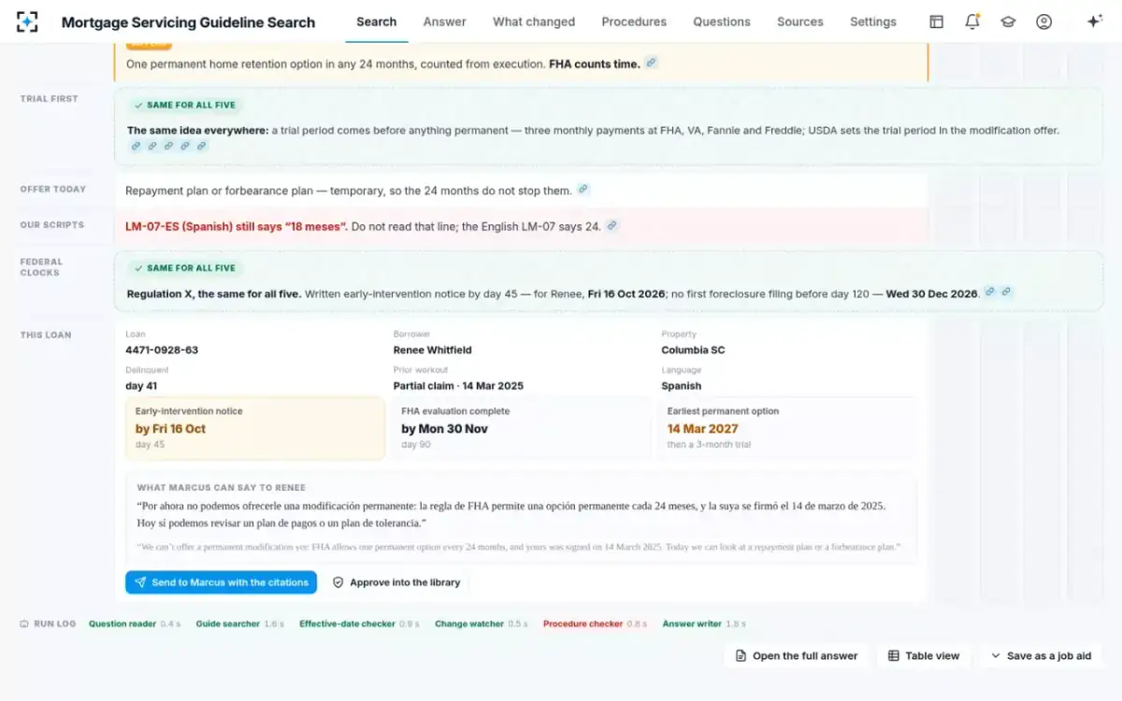
Task: Select the FHA evaluation complete card
Action: click(x=523, y=428)
